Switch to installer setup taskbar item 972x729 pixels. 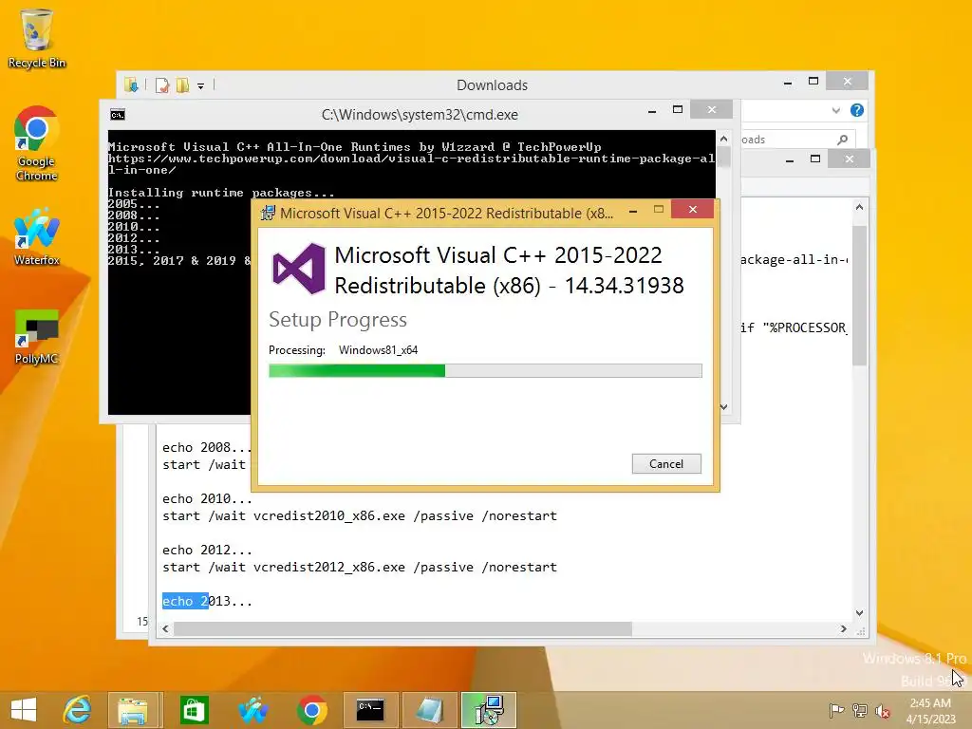[489, 710]
